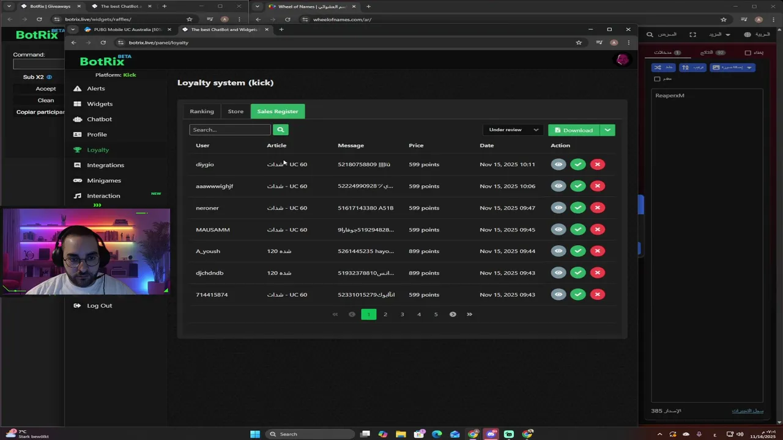The height and width of the screenshot is (440, 783).
Task: Jump to the last sales page
Action: pos(470,314)
